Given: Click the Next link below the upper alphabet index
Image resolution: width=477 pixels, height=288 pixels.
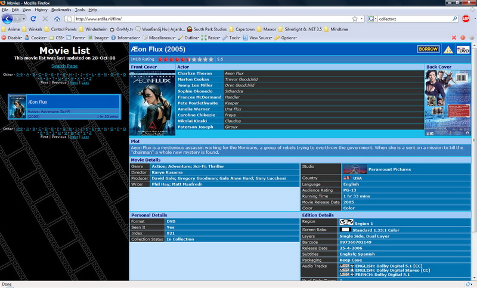Looking at the screenshot, I should [74, 82].
